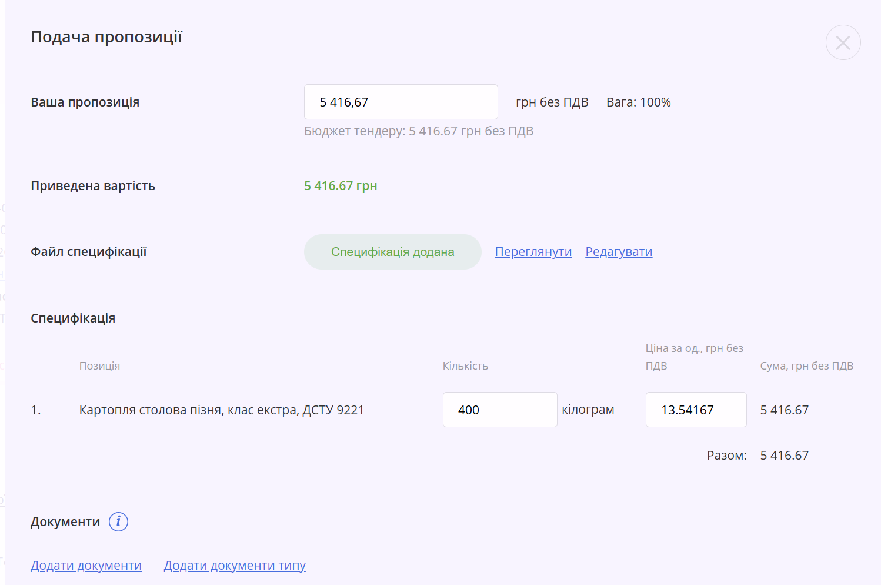Click the Разом total value
The image size is (881, 585).
pyautogui.click(x=785, y=456)
